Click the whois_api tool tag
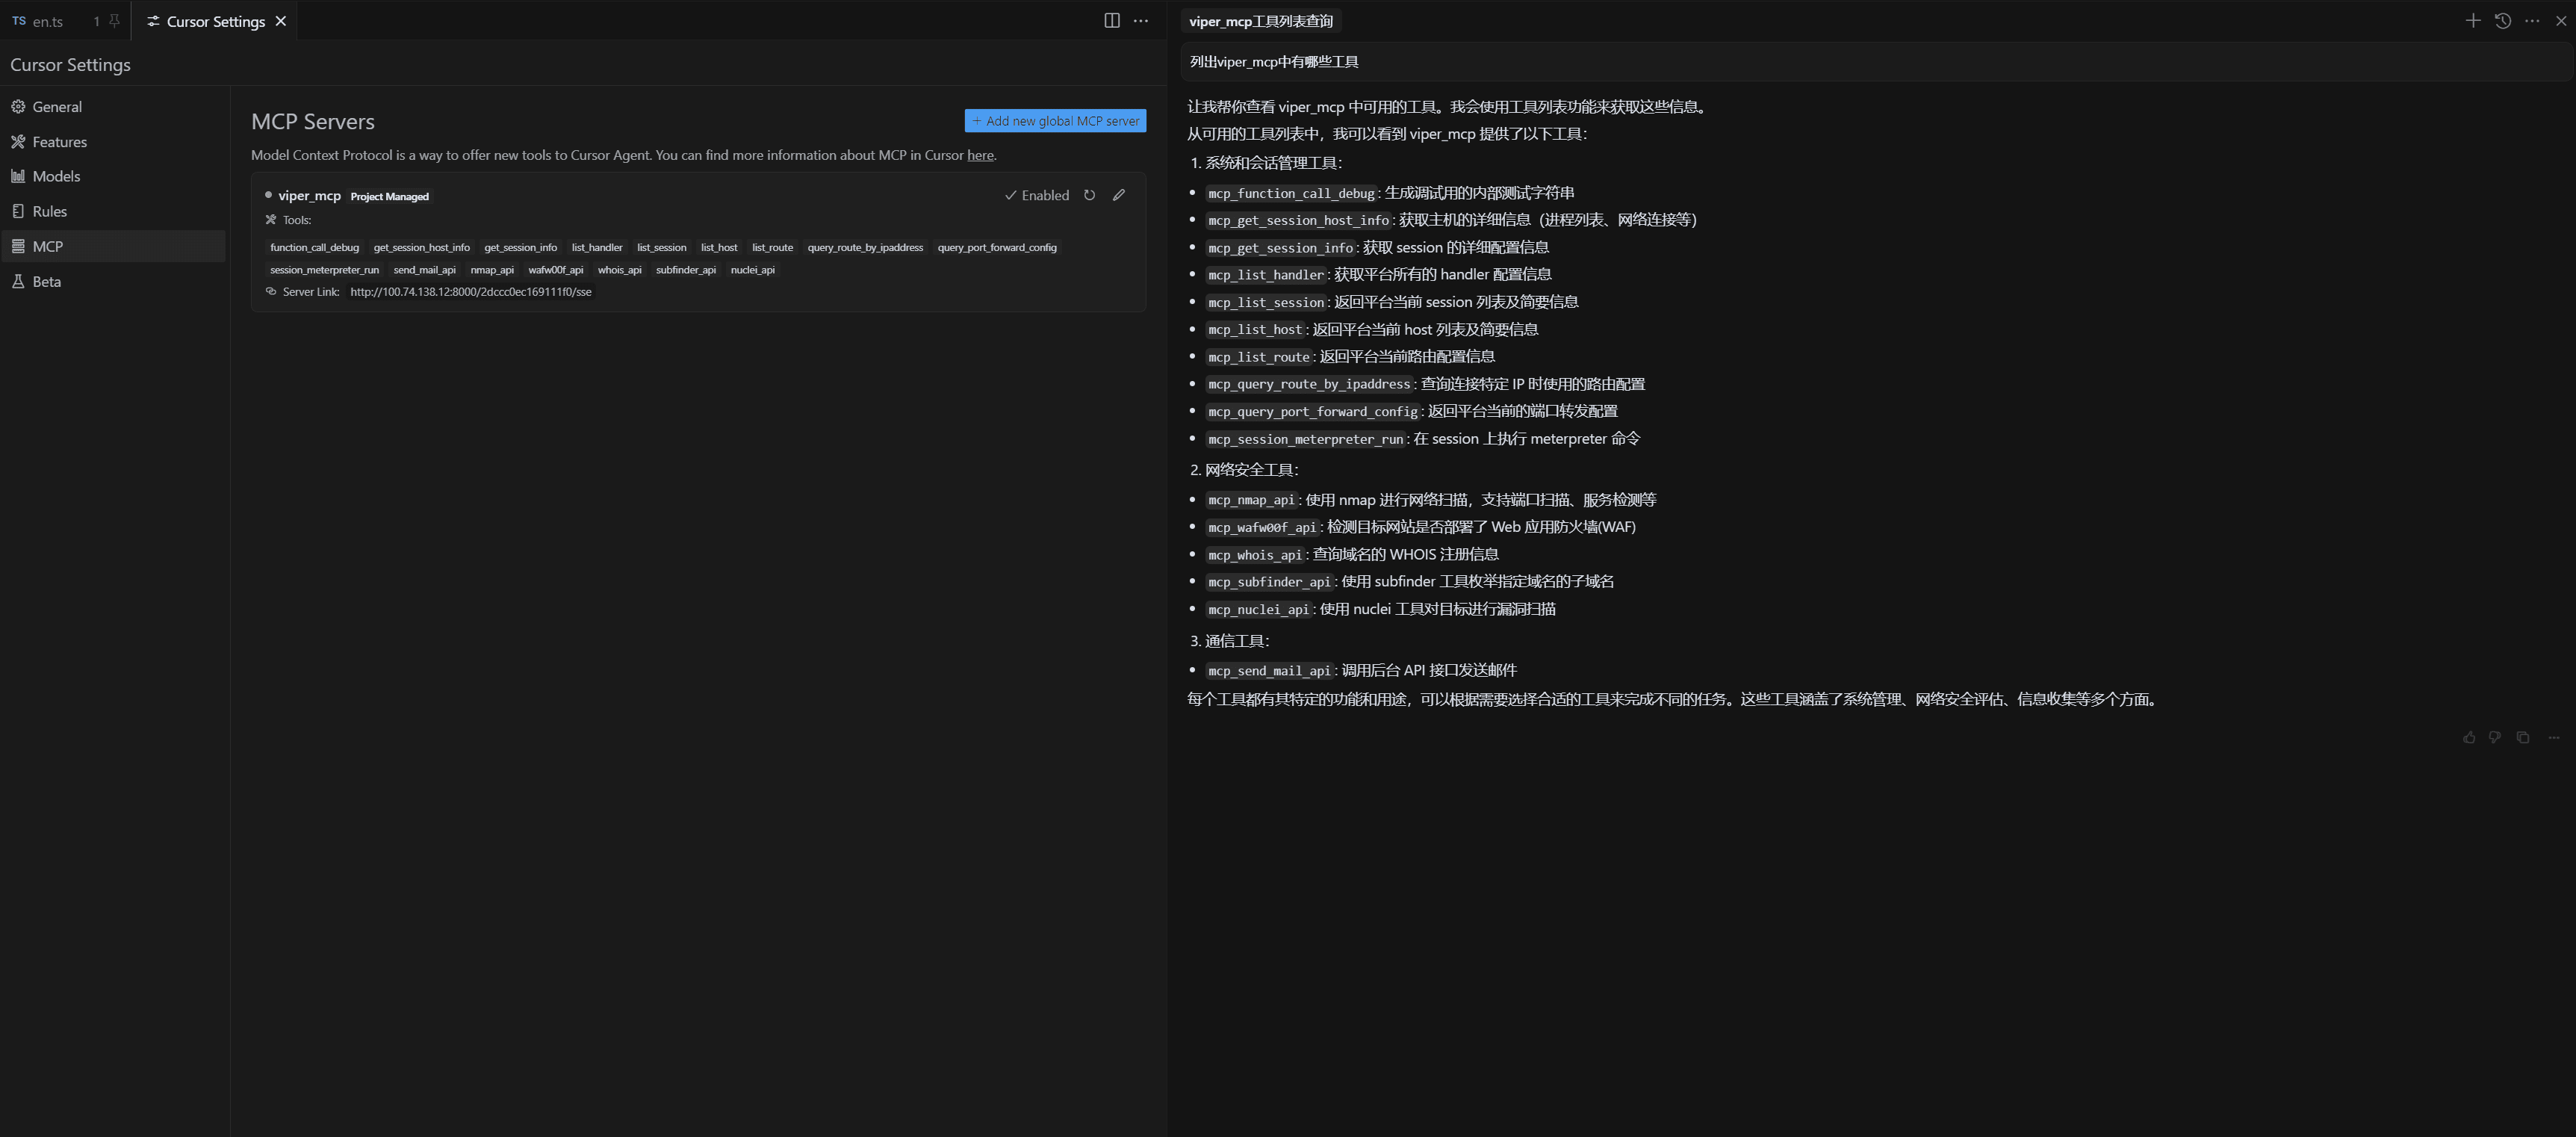The height and width of the screenshot is (1137, 2576). tap(619, 270)
